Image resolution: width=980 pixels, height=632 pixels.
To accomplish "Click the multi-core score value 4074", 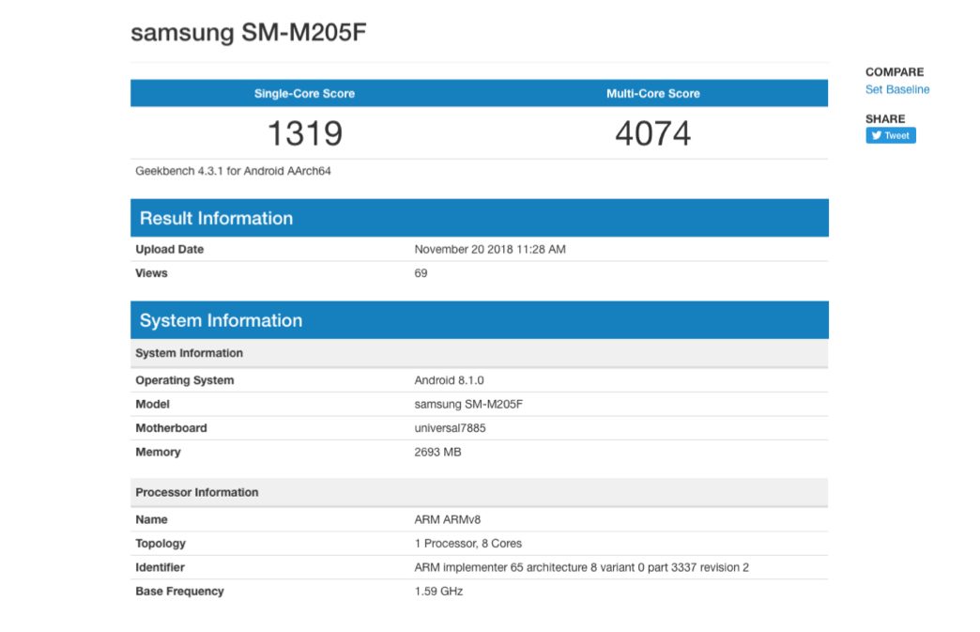I will (x=652, y=133).
